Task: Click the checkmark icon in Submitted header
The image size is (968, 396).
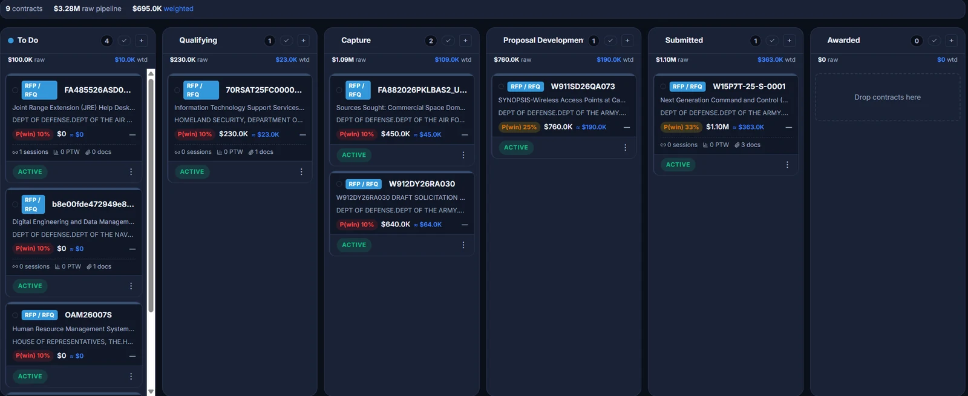Action: (772, 41)
